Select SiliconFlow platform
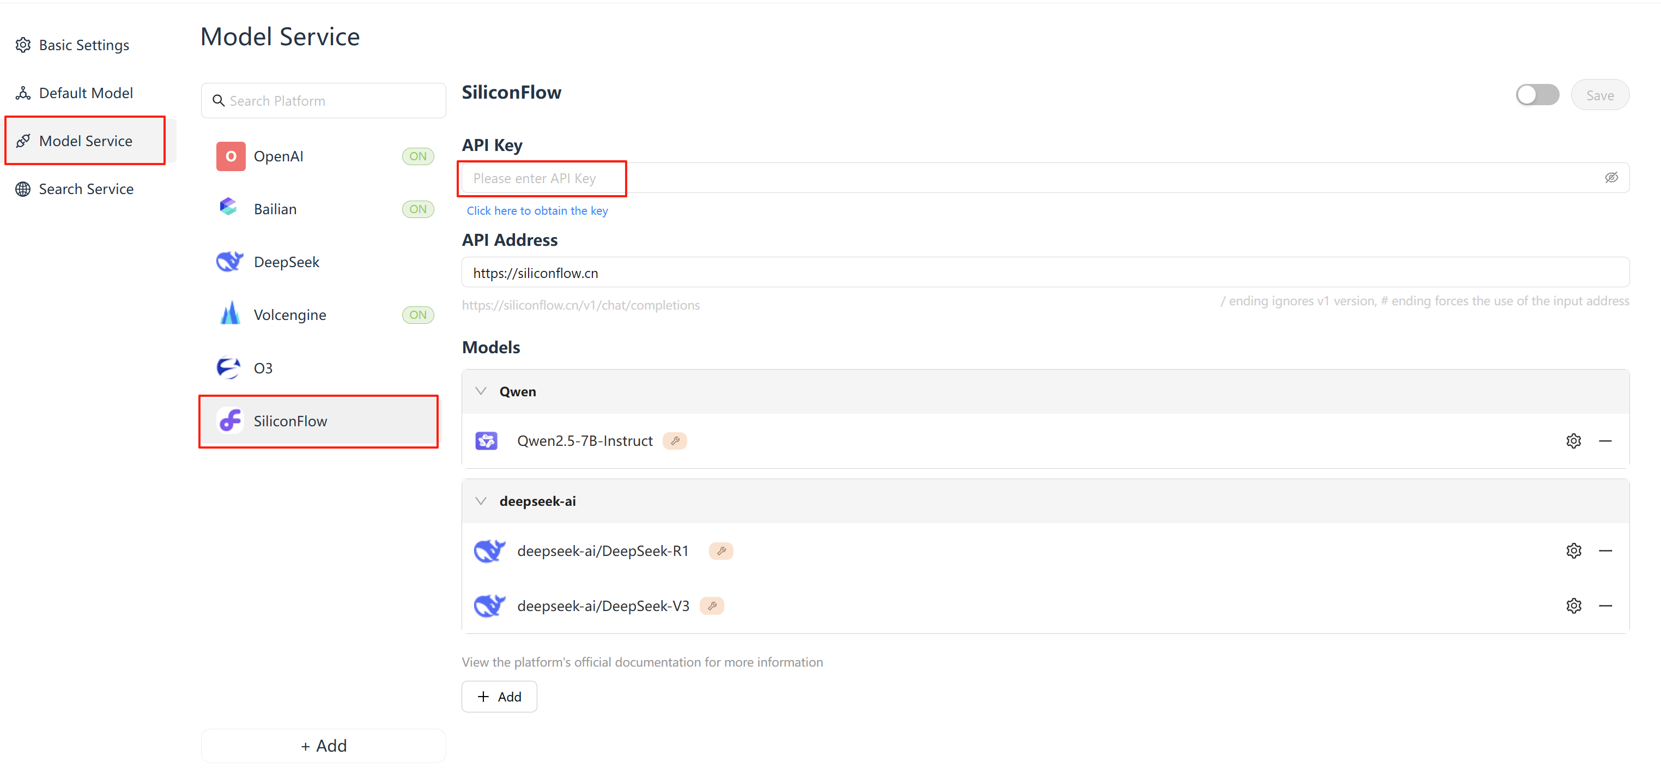 coord(319,421)
